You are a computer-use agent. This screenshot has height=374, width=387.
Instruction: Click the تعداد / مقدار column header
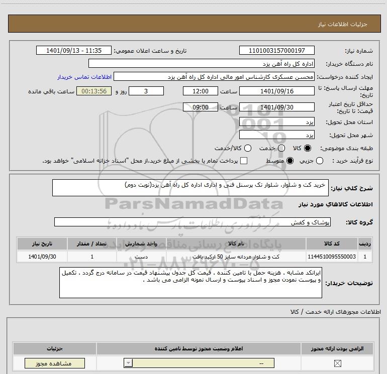pyautogui.click(x=92, y=244)
